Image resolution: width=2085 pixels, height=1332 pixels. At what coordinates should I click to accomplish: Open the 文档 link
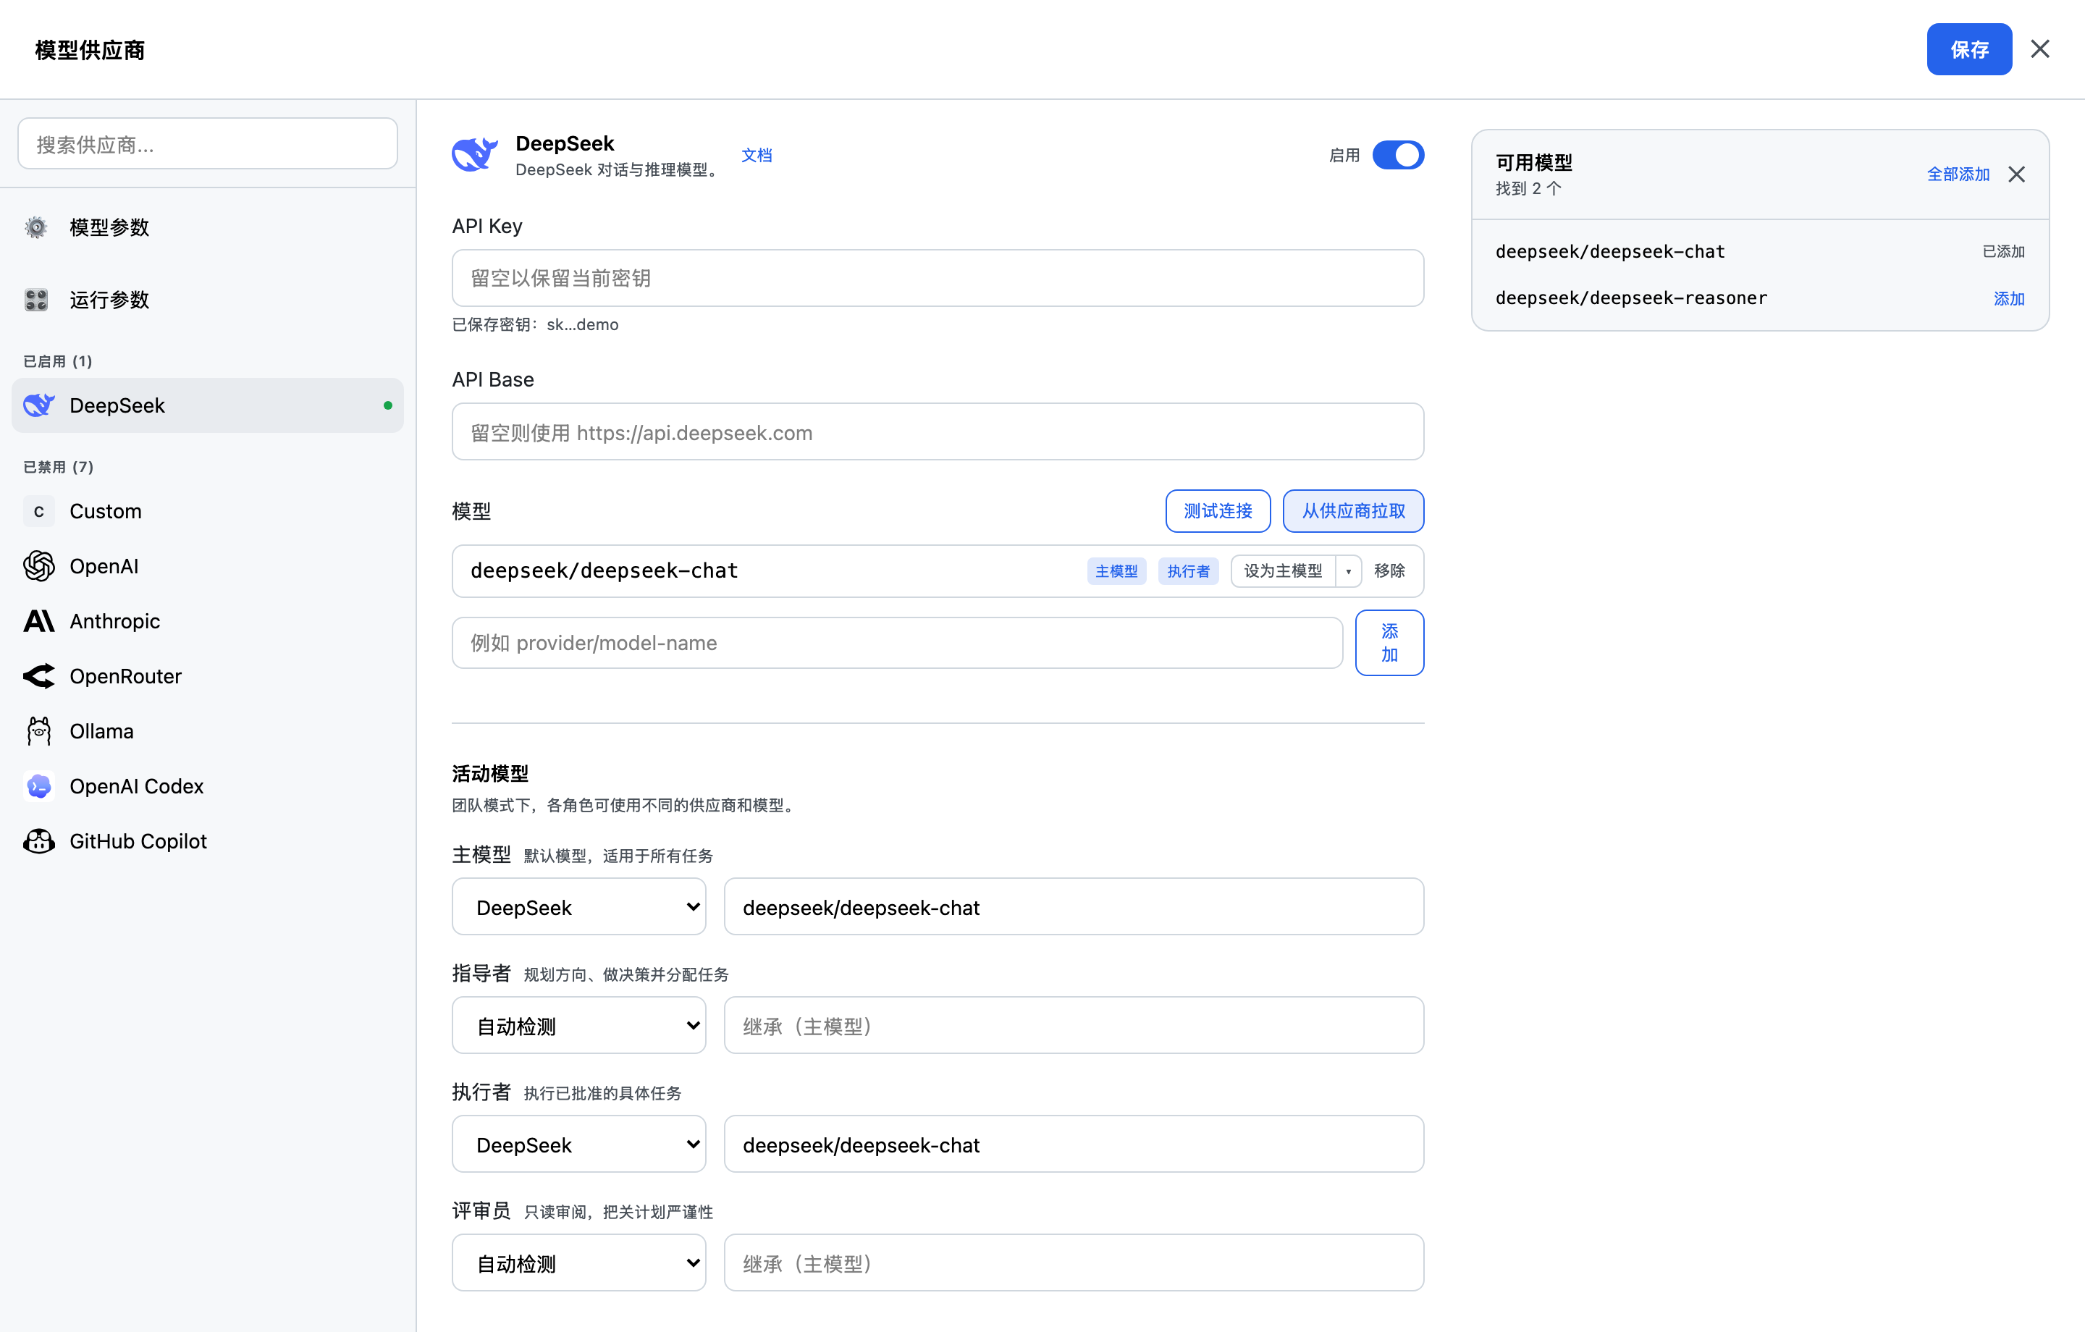click(756, 155)
